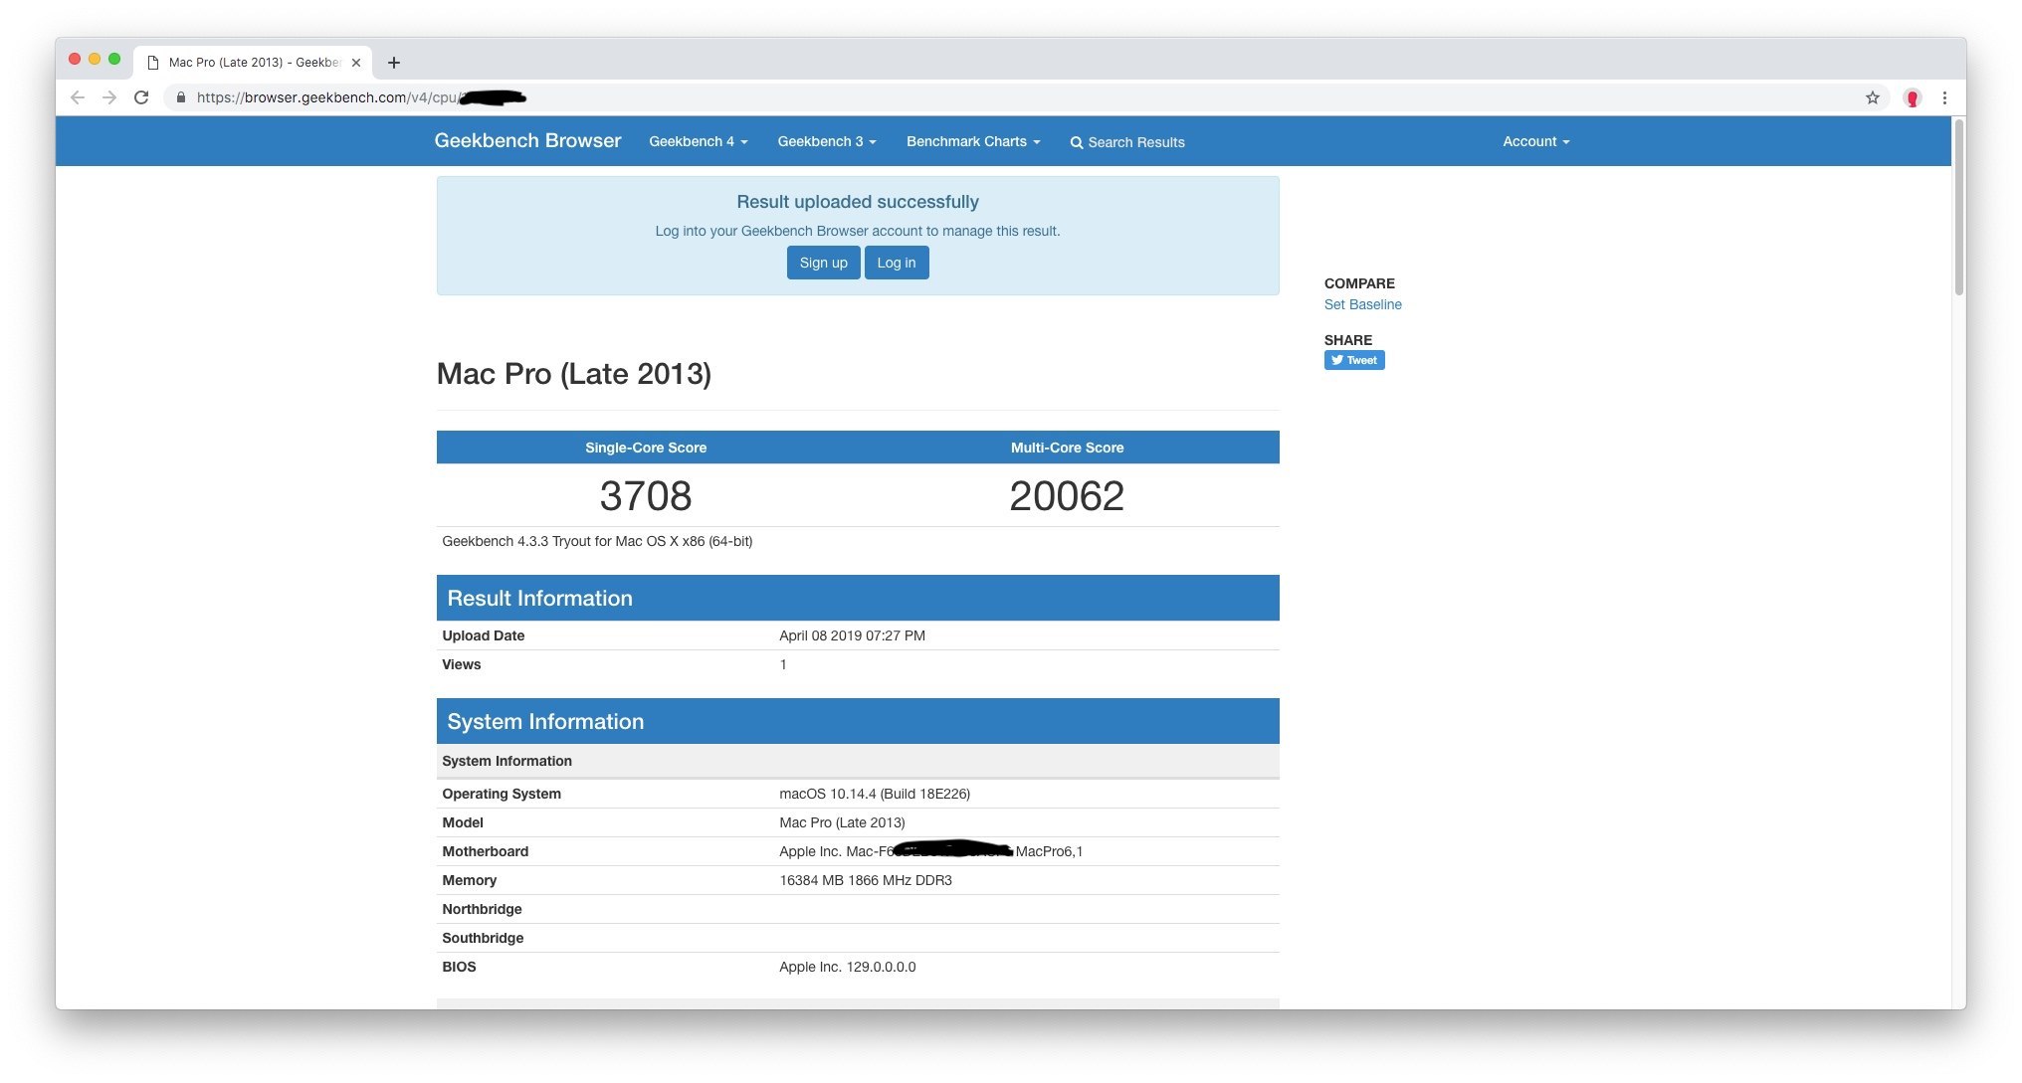Open a new tab with plus icon

coord(394,63)
